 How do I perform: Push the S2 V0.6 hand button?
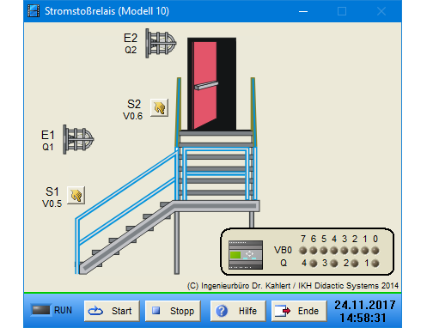[x=160, y=108]
